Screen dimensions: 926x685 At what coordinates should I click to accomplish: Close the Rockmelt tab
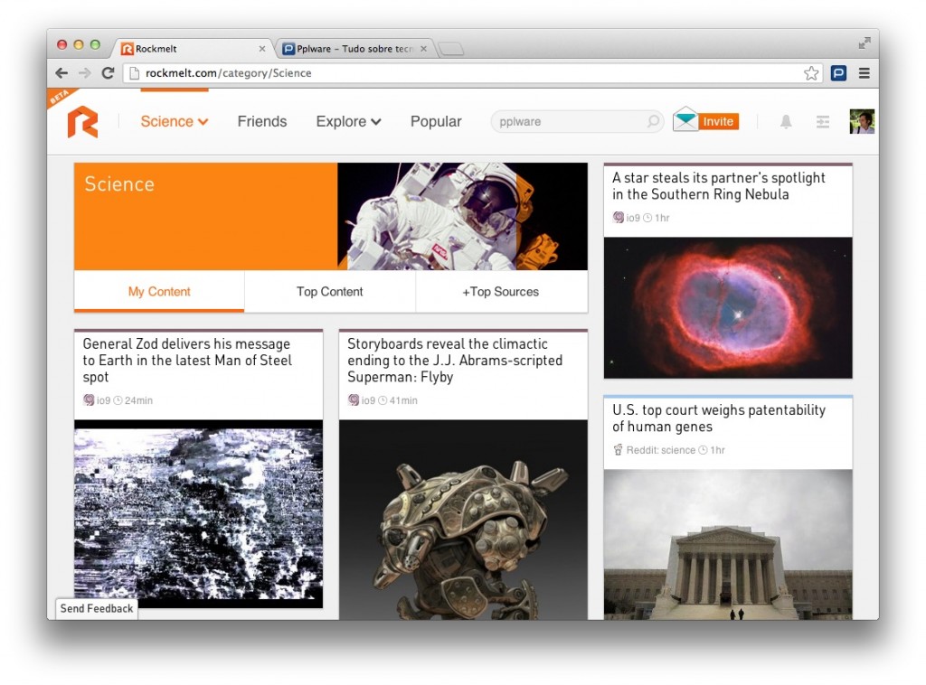(x=262, y=49)
